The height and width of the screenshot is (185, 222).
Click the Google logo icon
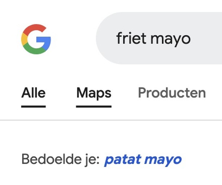tap(36, 39)
